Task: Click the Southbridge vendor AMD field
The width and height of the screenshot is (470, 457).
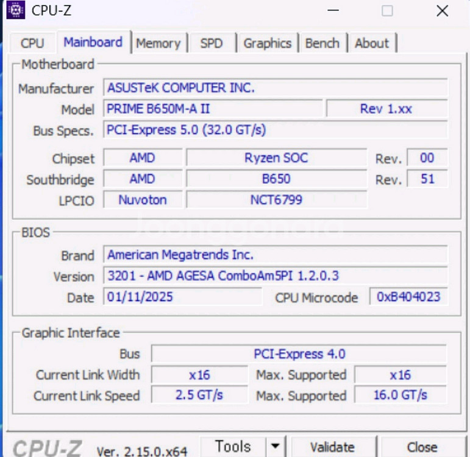Action: point(143,179)
